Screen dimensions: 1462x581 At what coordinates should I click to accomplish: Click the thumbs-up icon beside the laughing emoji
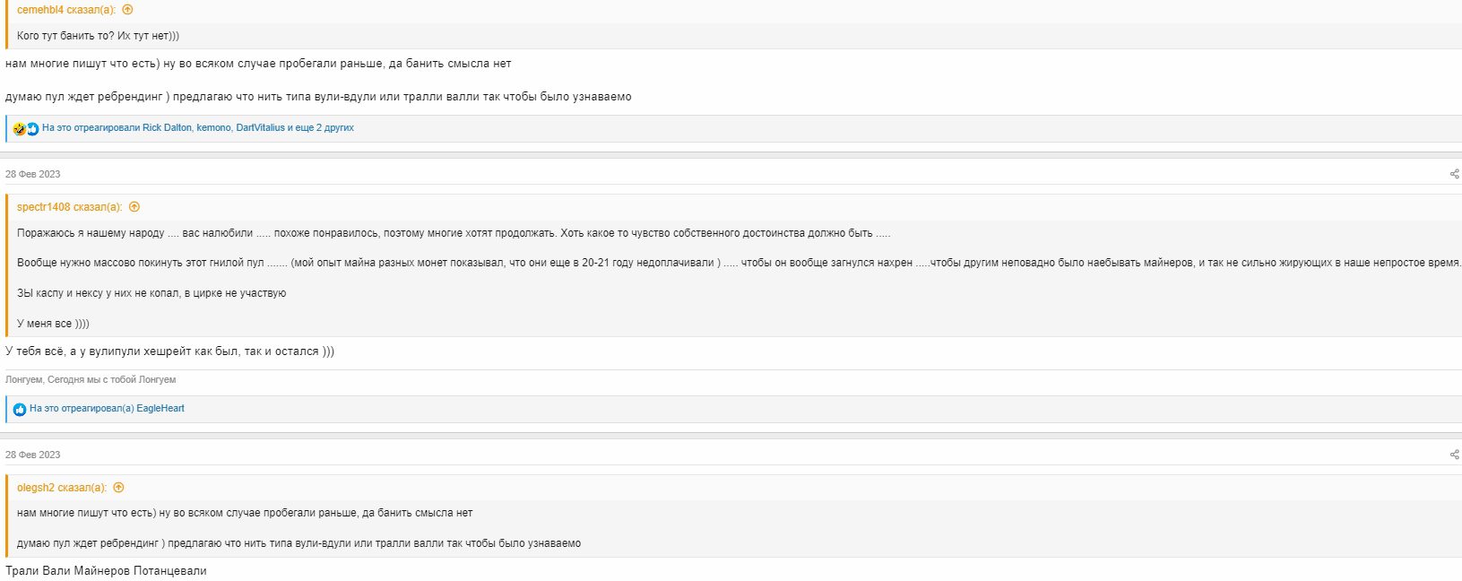(x=32, y=129)
